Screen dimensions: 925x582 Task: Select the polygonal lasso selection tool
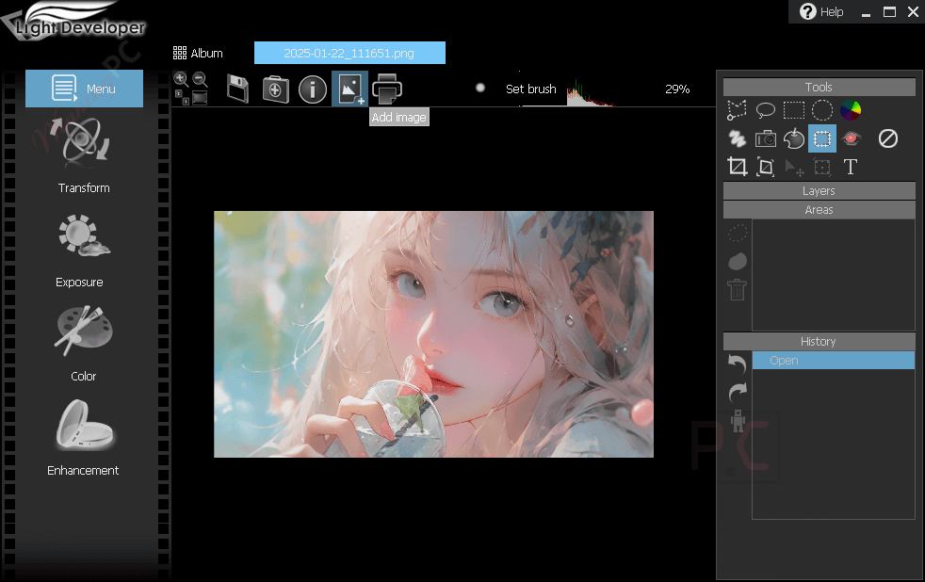coord(737,110)
